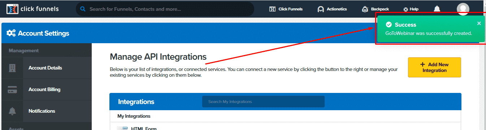Dismiss the Success notification with X

(479, 23)
